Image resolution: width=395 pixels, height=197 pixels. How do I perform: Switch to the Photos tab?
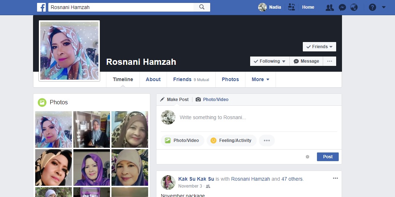(x=230, y=79)
